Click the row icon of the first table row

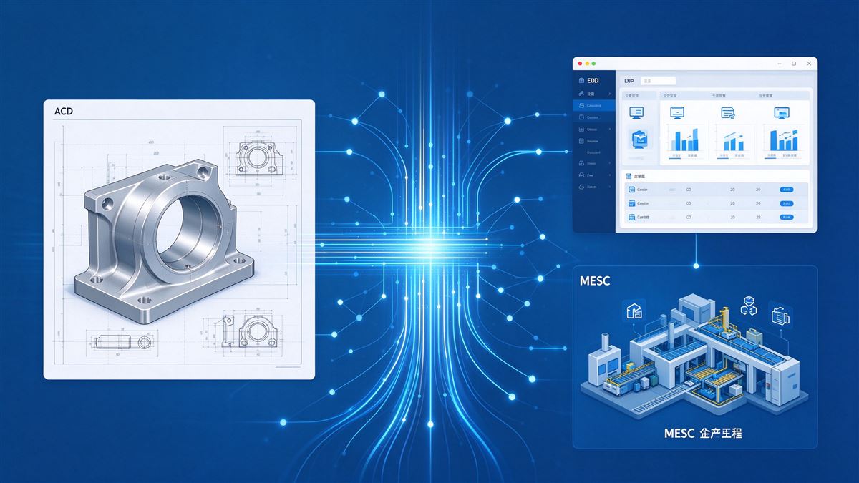[x=631, y=190]
